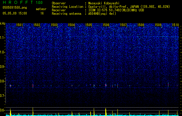
Task: Click the 1506 time marker
Action: [106, 25]
